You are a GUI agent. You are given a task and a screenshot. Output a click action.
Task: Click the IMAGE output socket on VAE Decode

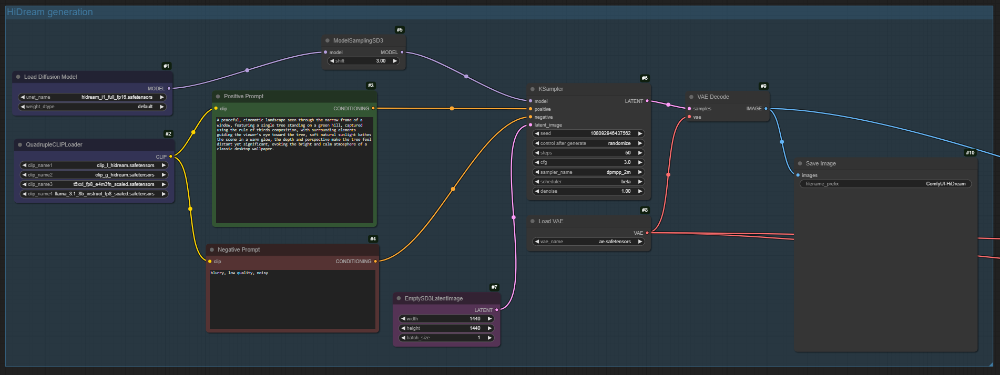(766, 109)
